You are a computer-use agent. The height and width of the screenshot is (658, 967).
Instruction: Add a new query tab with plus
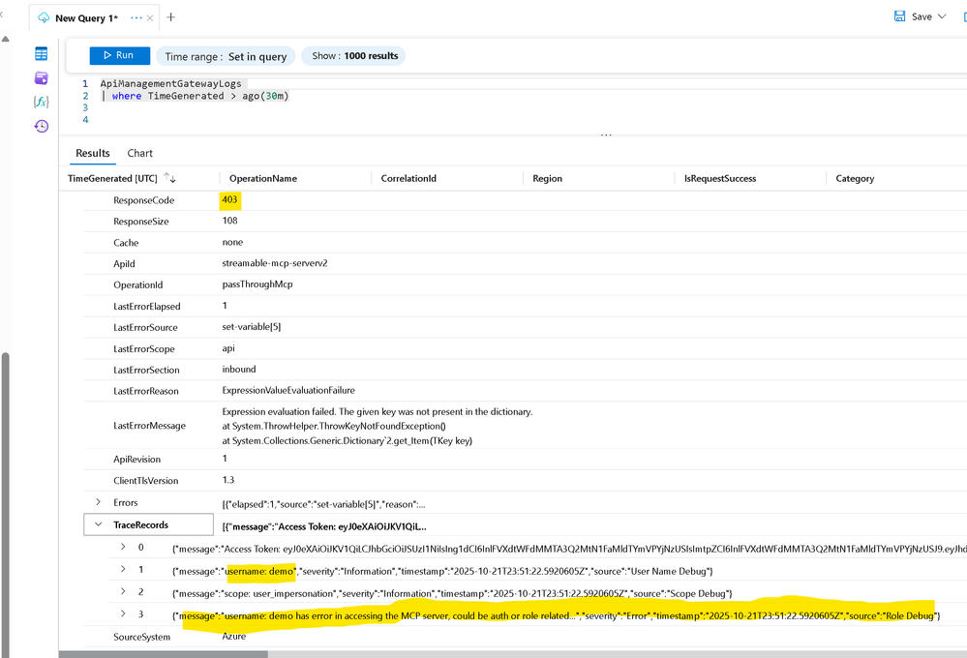(170, 17)
